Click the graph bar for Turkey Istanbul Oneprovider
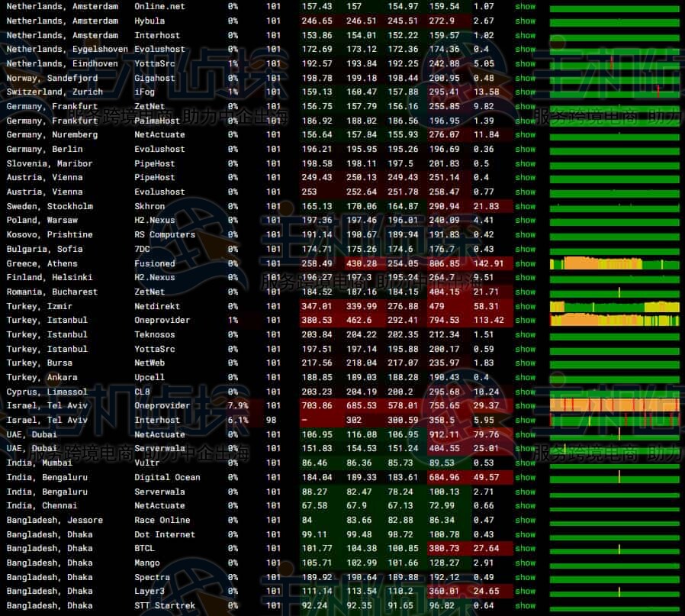 coord(615,320)
